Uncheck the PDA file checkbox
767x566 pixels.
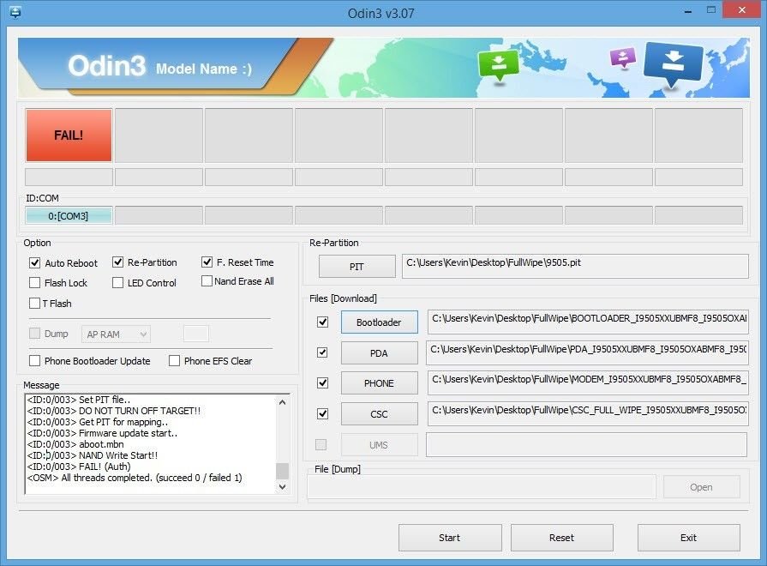click(322, 352)
